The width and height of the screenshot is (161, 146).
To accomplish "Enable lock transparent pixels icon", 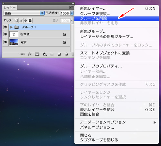I will click(x=16, y=20).
